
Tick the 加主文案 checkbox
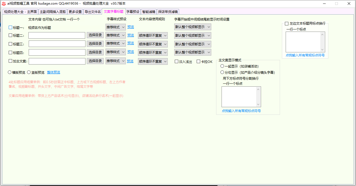[11, 61]
